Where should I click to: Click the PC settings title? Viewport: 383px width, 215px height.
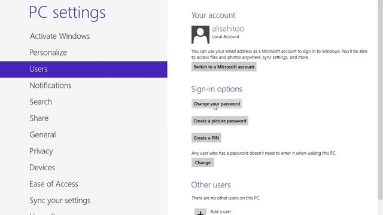coord(67,13)
